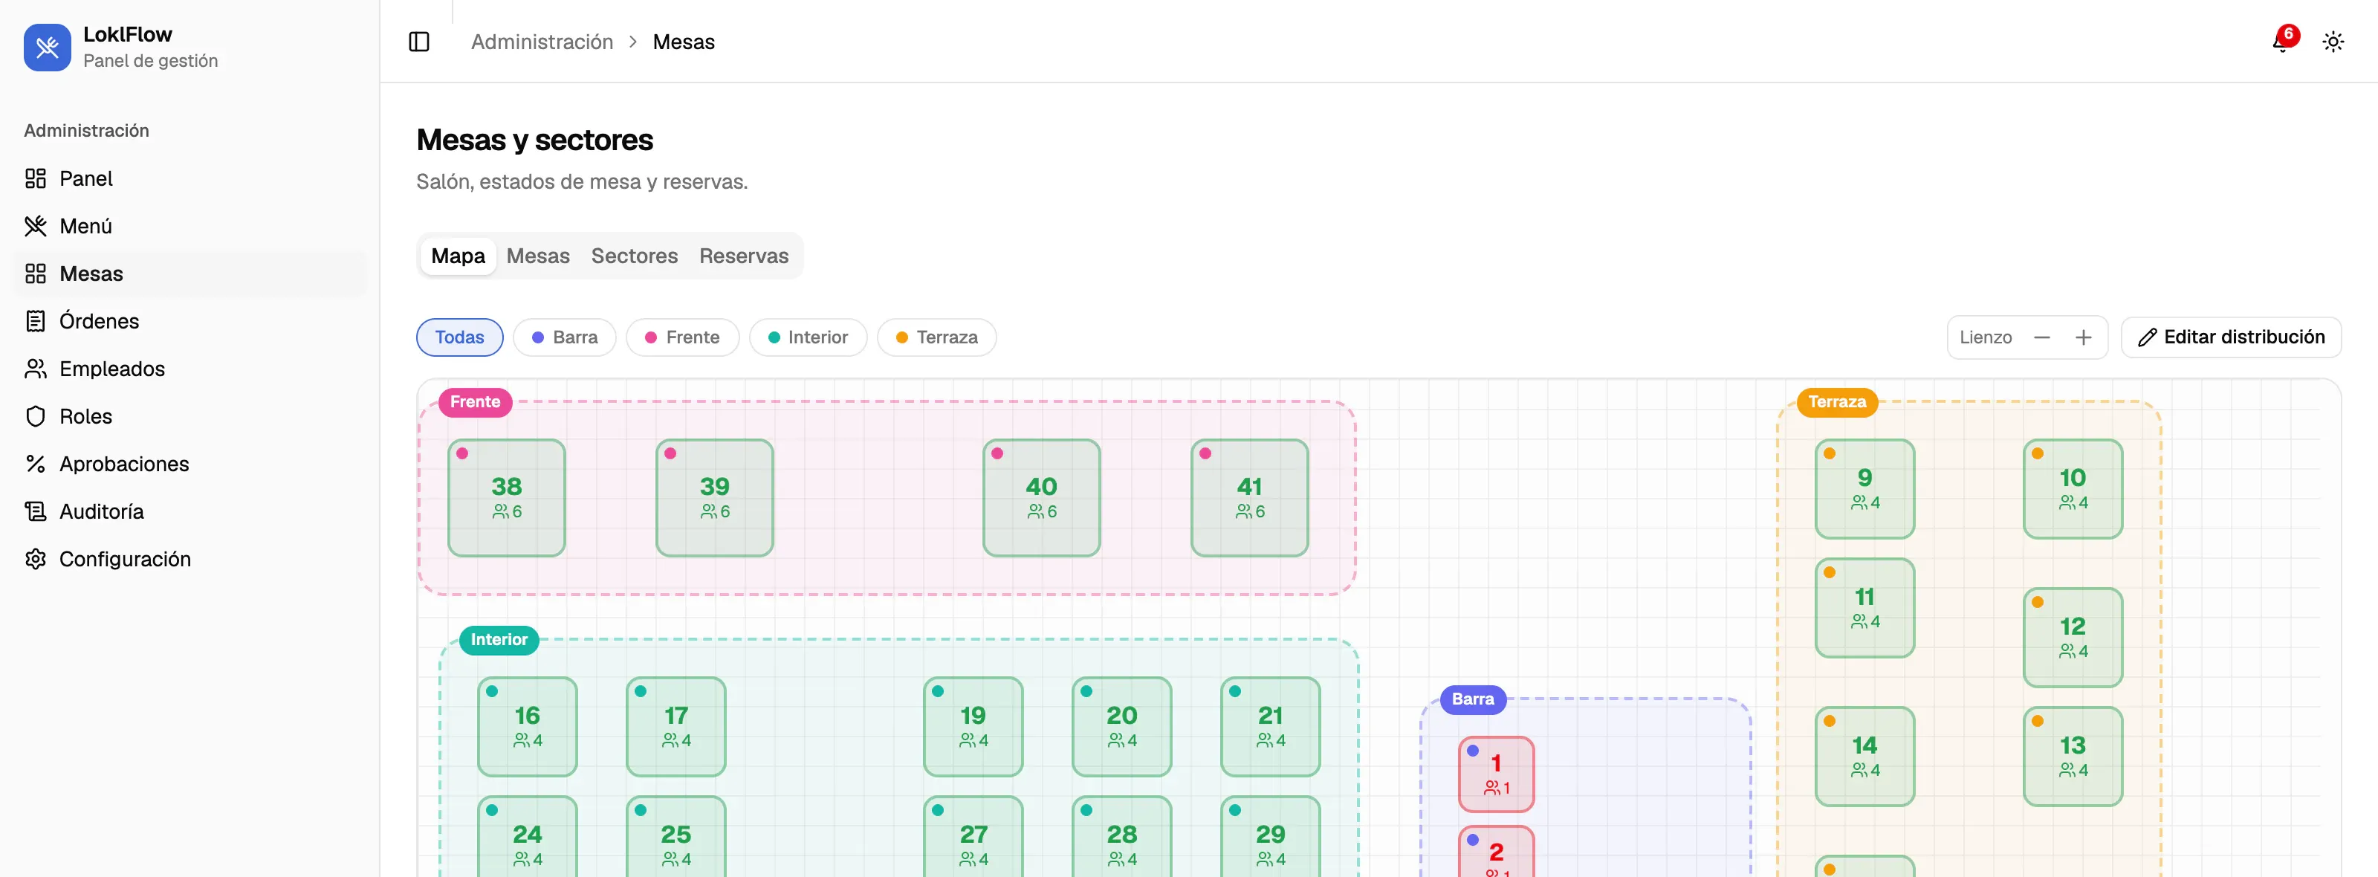Increase canvas size with the plus button
The height and width of the screenshot is (877, 2378).
coord(2084,338)
